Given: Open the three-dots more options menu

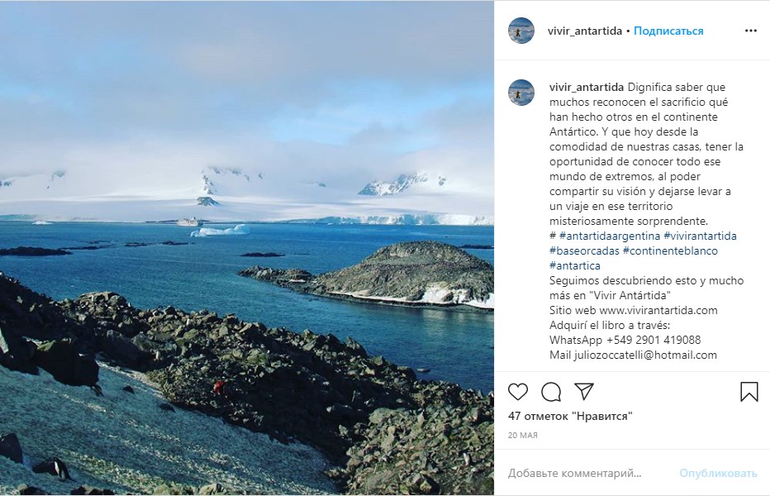Looking at the screenshot, I should click(750, 31).
